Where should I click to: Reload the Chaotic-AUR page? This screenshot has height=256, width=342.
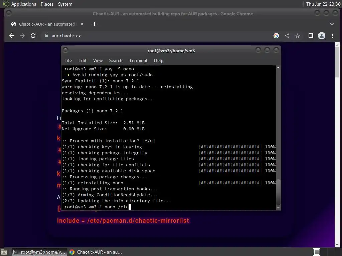tap(33, 36)
